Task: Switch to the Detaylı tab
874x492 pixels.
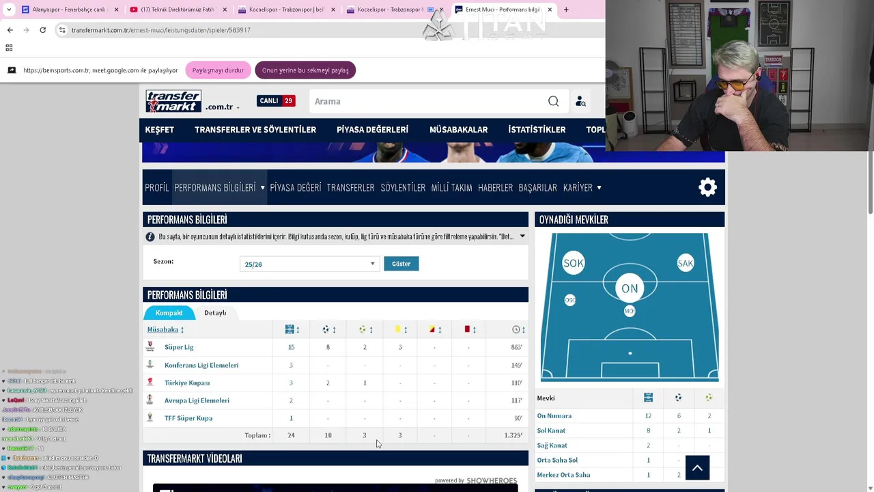Action: 215,313
